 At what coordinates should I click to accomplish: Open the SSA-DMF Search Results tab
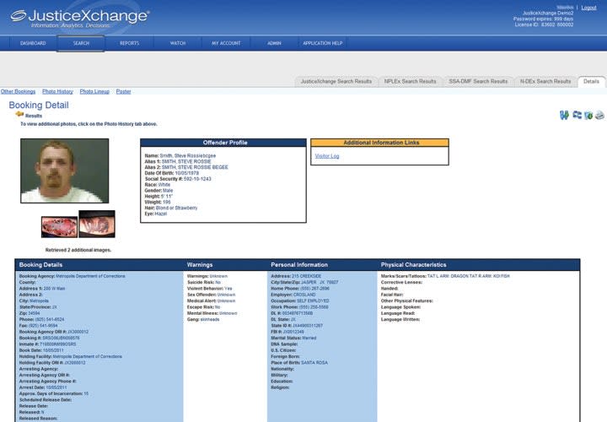click(x=478, y=82)
